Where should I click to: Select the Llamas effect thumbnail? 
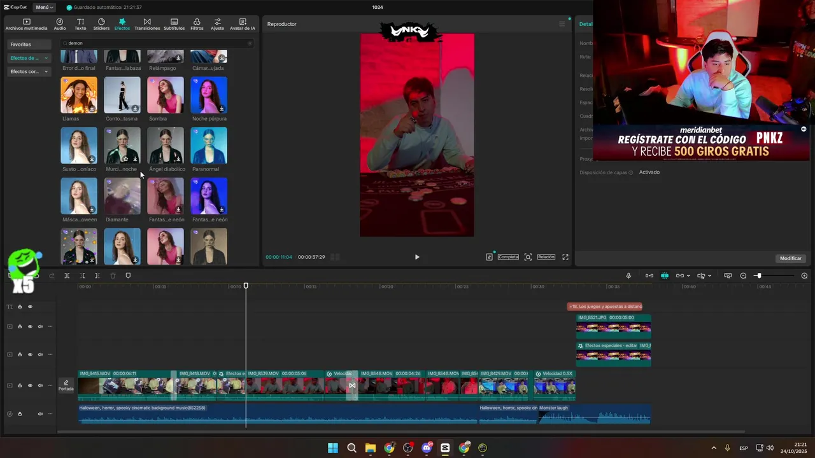click(x=79, y=95)
